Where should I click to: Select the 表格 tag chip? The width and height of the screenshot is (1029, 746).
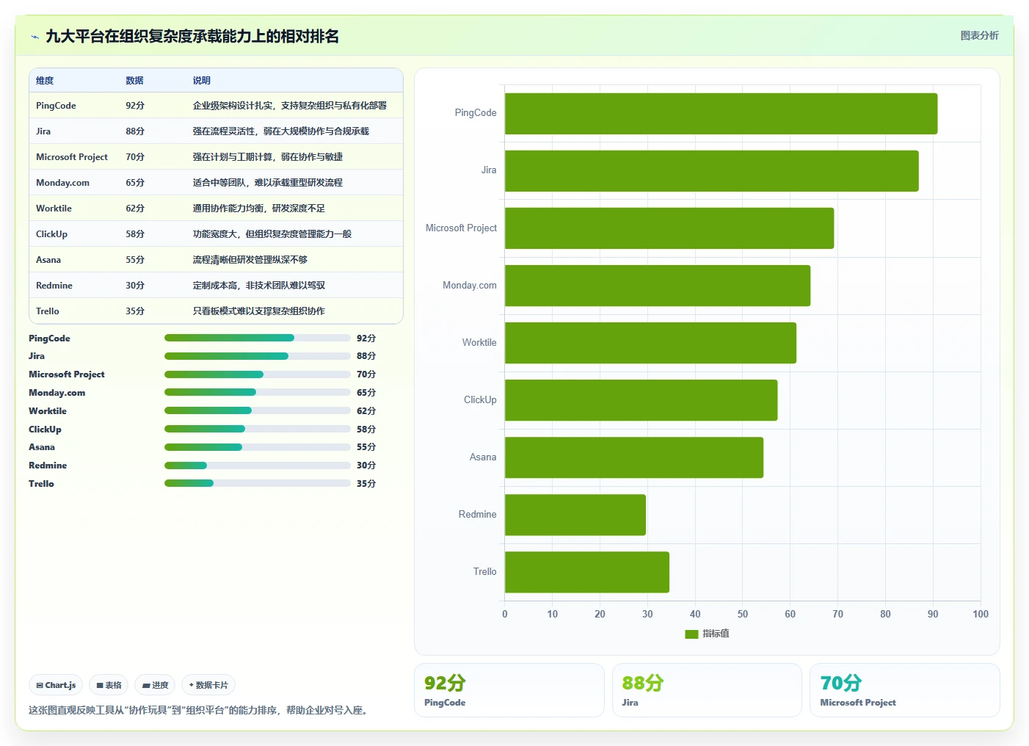pos(109,685)
